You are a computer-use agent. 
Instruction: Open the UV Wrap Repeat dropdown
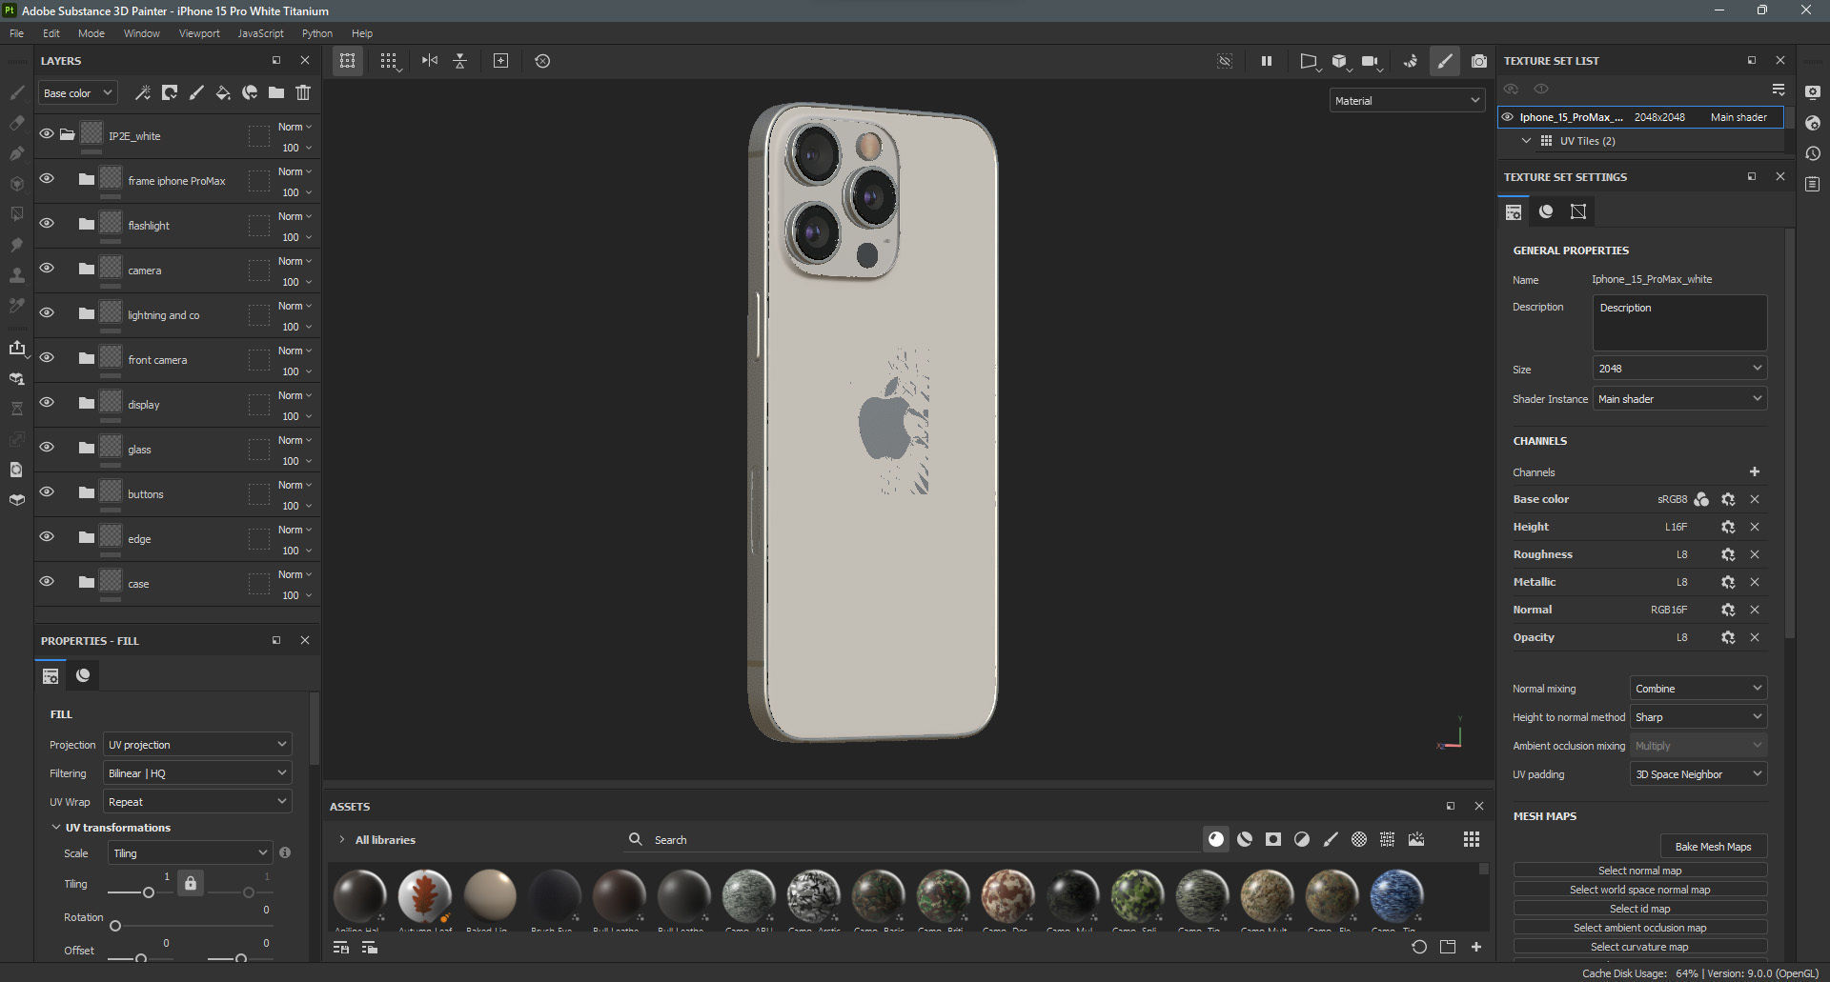tap(196, 801)
